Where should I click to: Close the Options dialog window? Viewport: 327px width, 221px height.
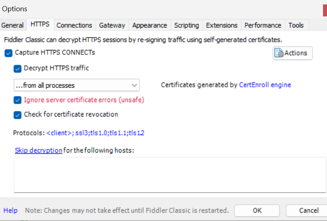tap(325, 10)
